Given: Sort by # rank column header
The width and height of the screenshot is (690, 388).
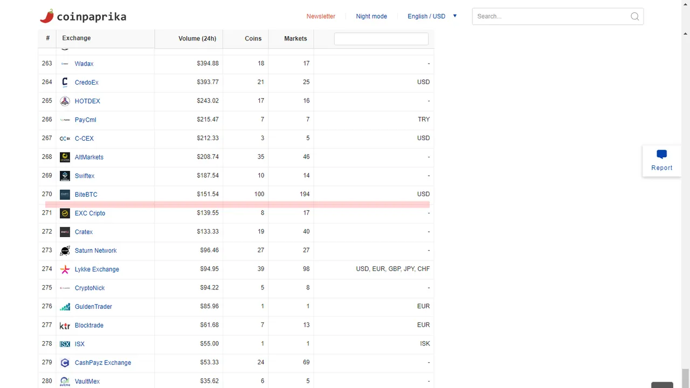Looking at the screenshot, I should (x=47, y=38).
